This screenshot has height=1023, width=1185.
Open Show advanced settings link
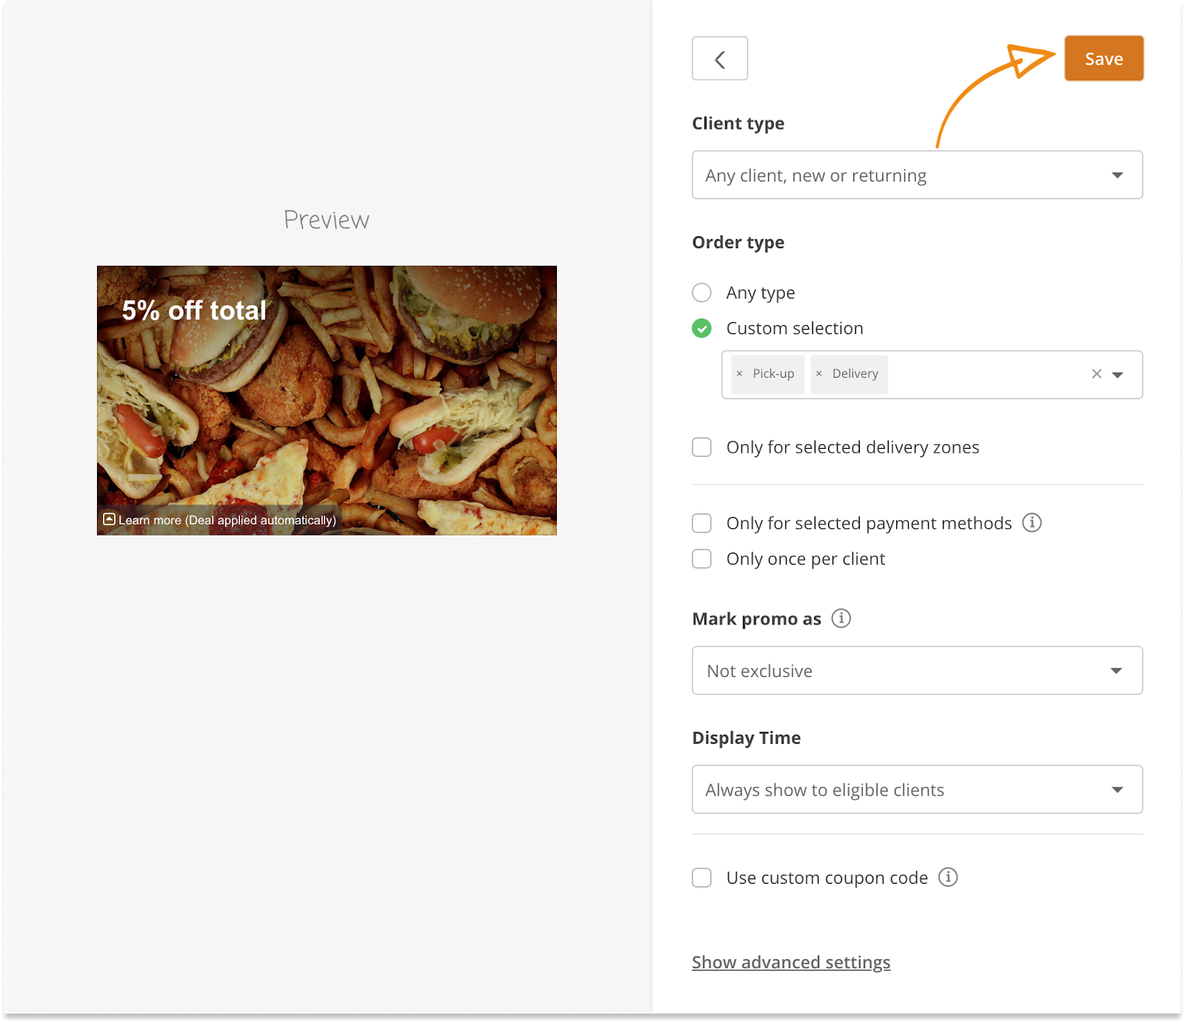[x=791, y=962]
